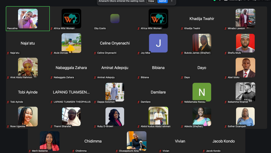Click the muted mic icon beside Tobi Ayinde
Viewport: 271px width, 153px height.
(8, 102)
